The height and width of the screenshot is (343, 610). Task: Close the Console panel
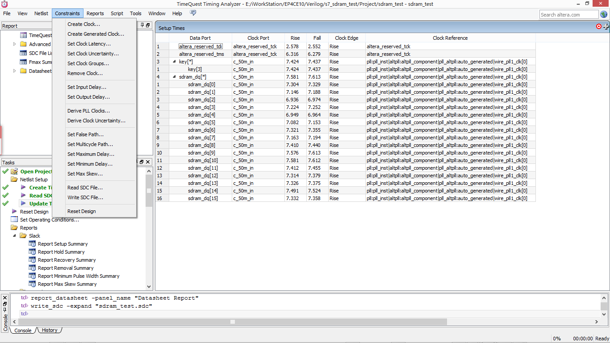tap(5, 297)
